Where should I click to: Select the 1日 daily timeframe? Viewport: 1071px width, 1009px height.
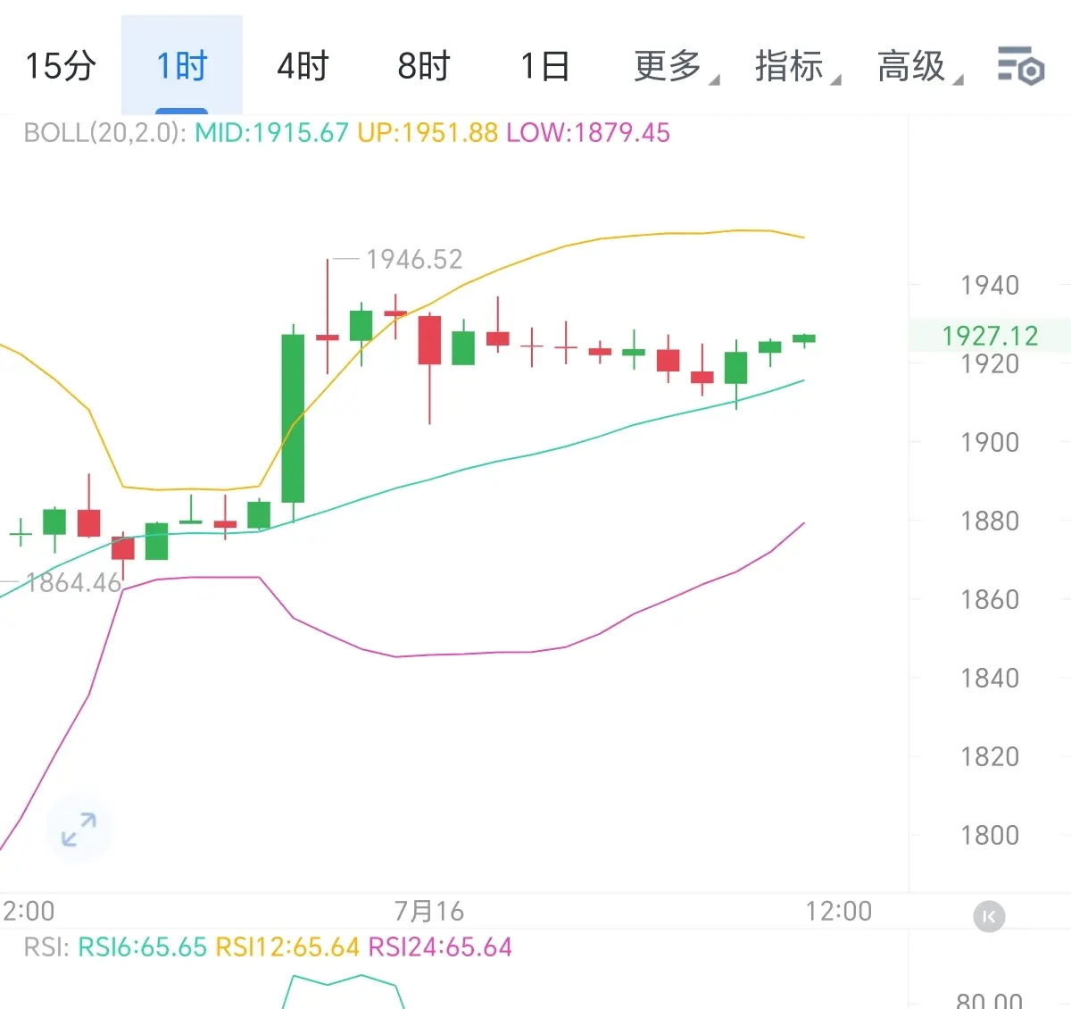(x=544, y=66)
